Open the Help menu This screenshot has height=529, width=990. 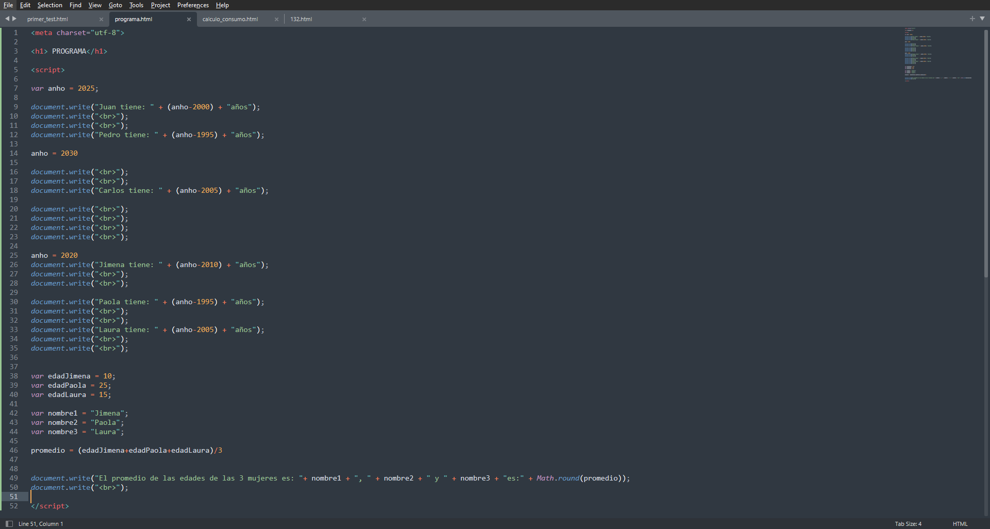pos(222,5)
